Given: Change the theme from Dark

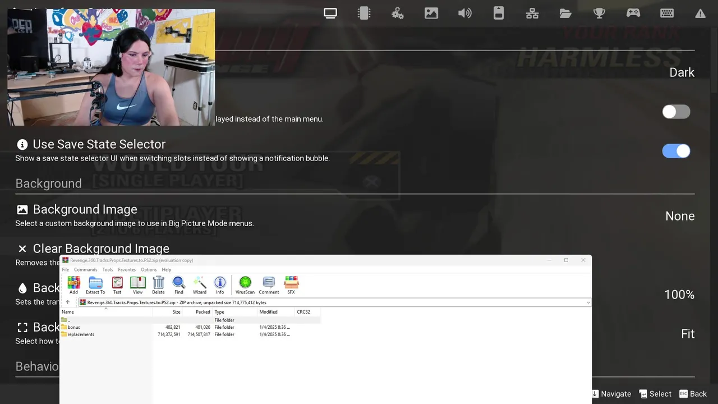Looking at the screenshot, I should pyautogui.click(x=682, y=72).
